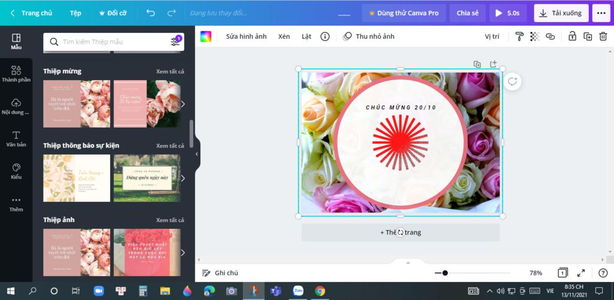Expand Thiệp ảnh row with right chevron
The height and width of the screenshot is (300, 614).
click(182, 252)
